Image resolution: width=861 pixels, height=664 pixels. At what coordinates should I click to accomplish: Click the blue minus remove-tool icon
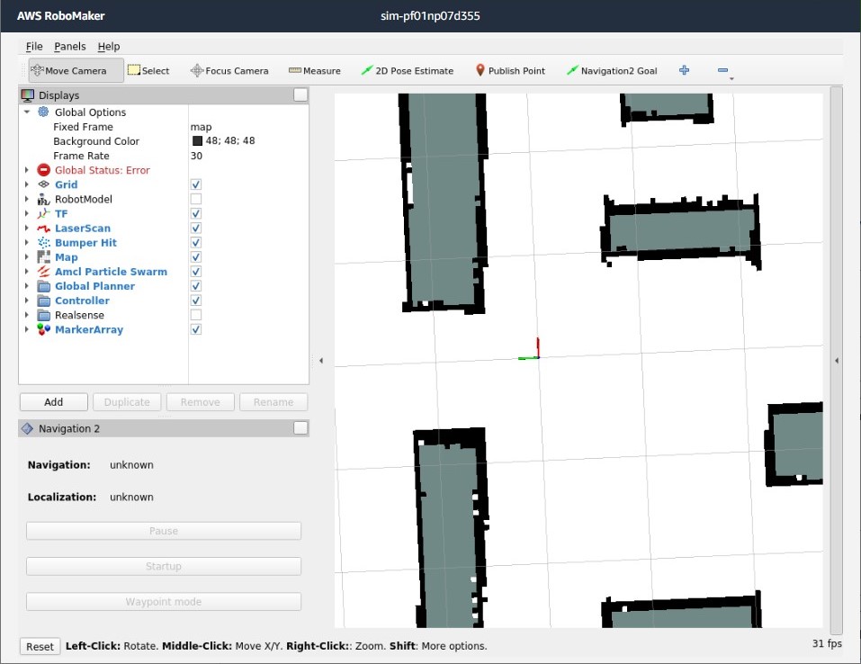click(x=722, y=70)
